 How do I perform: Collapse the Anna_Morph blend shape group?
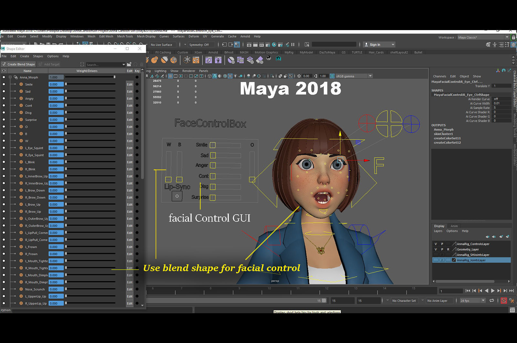click(10, 77)
